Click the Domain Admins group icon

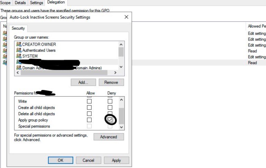(19, 68)
